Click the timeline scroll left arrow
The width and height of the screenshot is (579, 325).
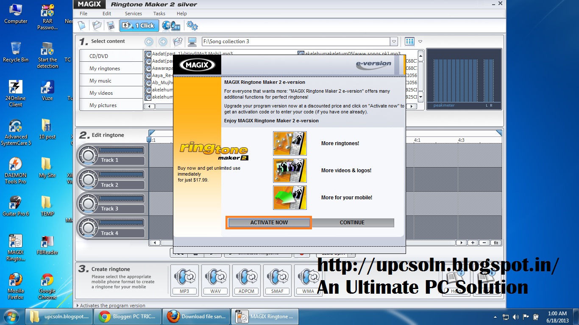(154, 243)
